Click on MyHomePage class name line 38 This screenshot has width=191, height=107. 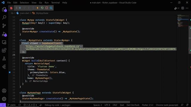coord(34,93)
